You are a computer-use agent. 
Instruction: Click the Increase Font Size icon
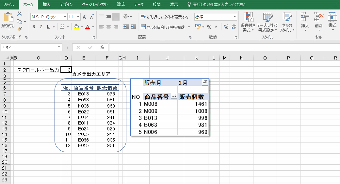point(85,17)
